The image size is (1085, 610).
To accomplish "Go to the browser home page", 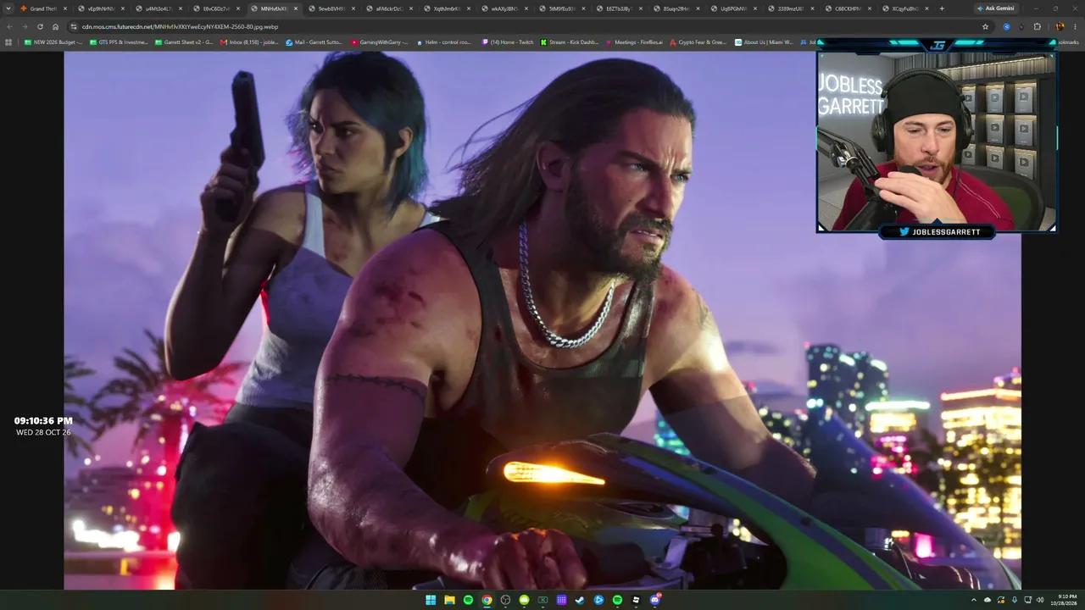I will point(55,26).
